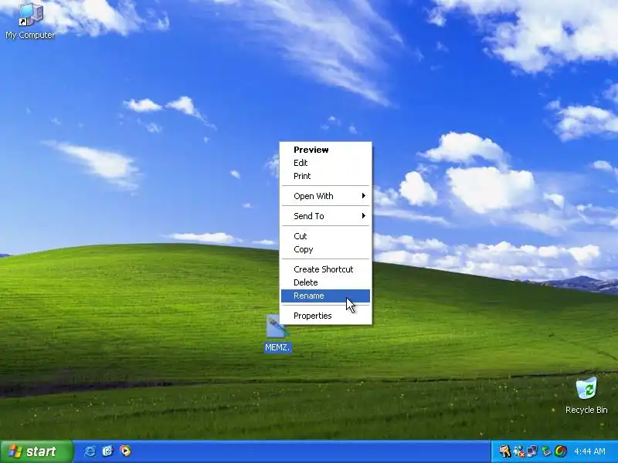Choose Delete from the context menu

[325, 282]
